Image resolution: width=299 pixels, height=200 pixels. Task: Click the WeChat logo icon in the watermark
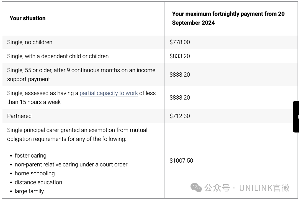(196, 188)
